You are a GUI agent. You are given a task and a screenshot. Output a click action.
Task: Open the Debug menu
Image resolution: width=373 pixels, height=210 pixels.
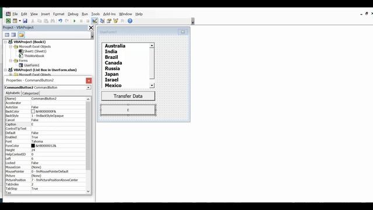coord(73,14)
